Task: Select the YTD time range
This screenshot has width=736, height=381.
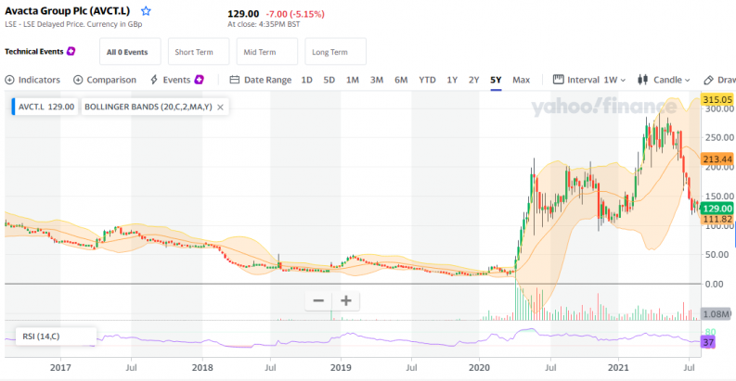Action: coord(427,80)
